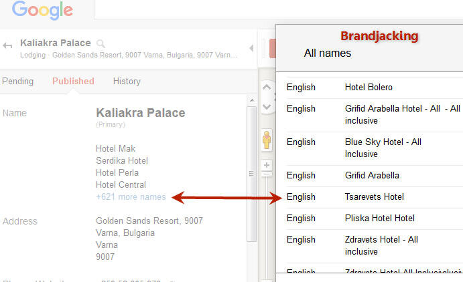The width and height of the screenshot is (463, 282).
Task: Select the Hotel Central name entry
Action: [121, 184]
